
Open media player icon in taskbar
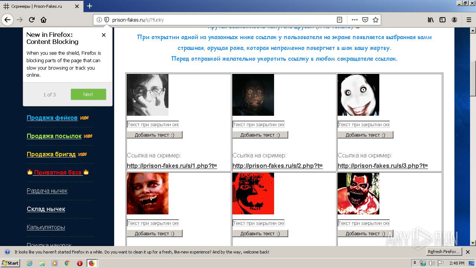tap(55, 263)
